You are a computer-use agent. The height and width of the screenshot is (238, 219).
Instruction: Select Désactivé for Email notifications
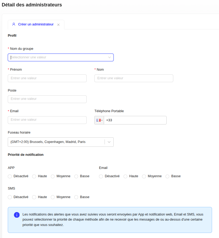(x=101, y=176)
